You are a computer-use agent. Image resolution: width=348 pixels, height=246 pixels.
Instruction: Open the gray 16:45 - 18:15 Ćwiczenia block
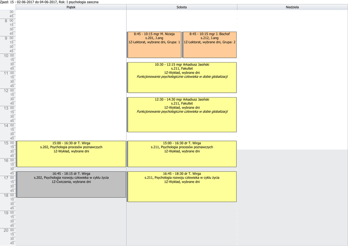pyautogui.click(x=71, y=184)
